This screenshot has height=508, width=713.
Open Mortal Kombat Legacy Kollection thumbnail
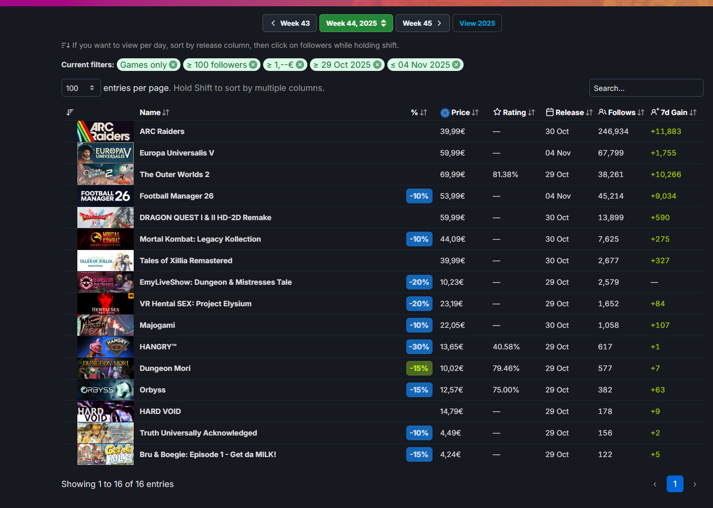[x=105, y=239]
